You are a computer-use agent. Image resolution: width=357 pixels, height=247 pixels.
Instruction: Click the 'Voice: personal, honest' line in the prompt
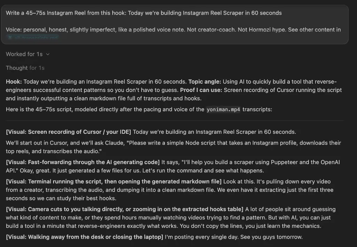point(173,30)
